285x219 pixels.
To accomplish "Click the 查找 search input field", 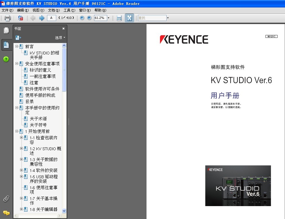I will point(152,18).
